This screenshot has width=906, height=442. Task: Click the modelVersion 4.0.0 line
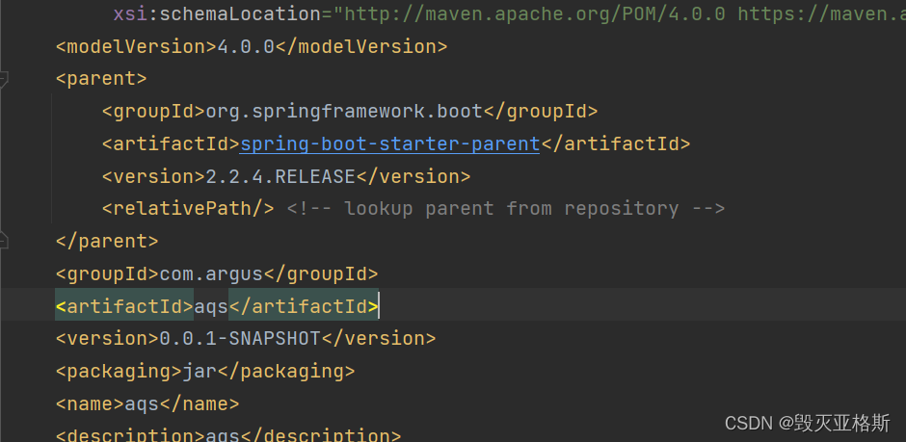coord(252,47)
